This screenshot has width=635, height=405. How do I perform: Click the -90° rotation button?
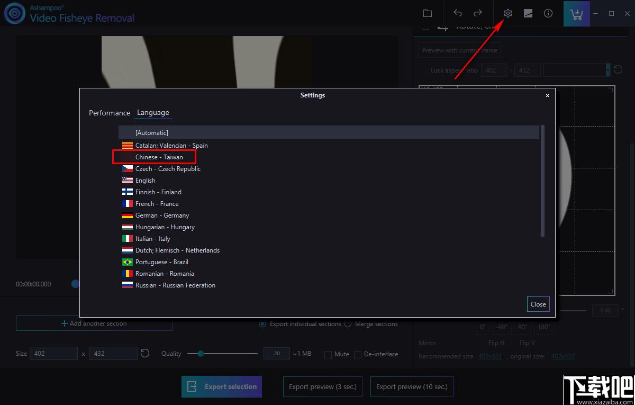coord(502,327)
